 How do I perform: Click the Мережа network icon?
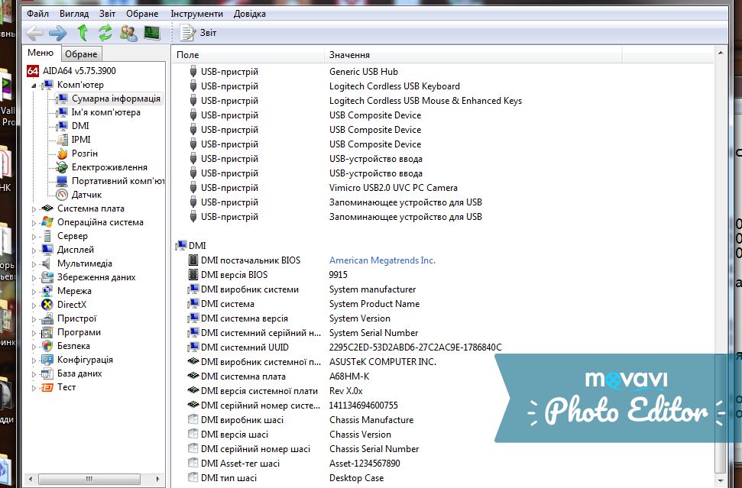pos(47,290)
